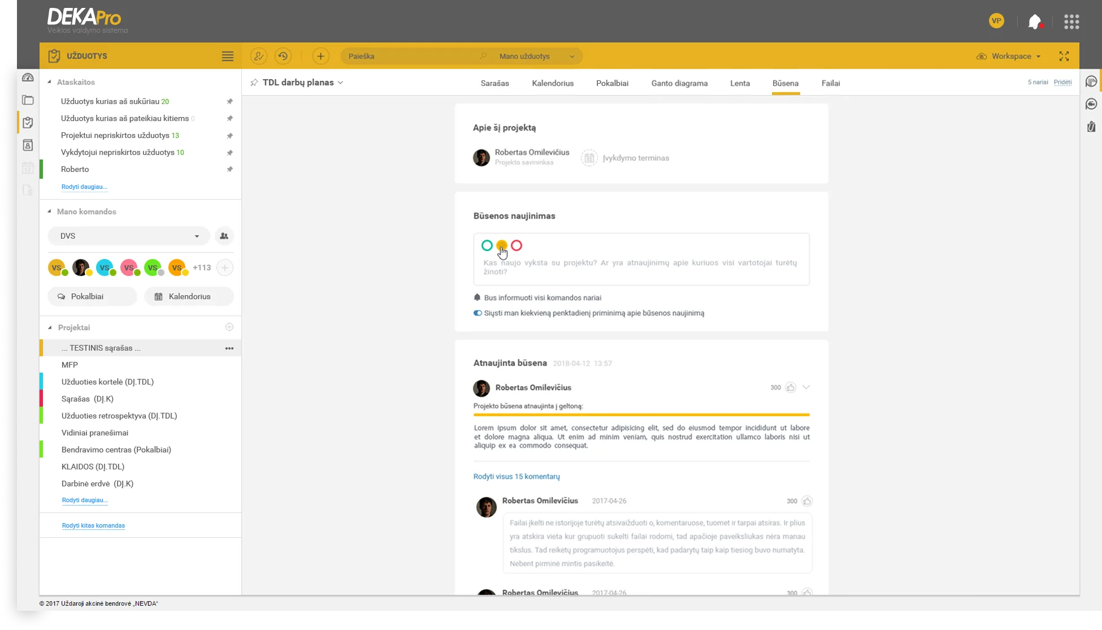Select green status circle
This screenshot has height=630, width=1102.
pos(487,245)
